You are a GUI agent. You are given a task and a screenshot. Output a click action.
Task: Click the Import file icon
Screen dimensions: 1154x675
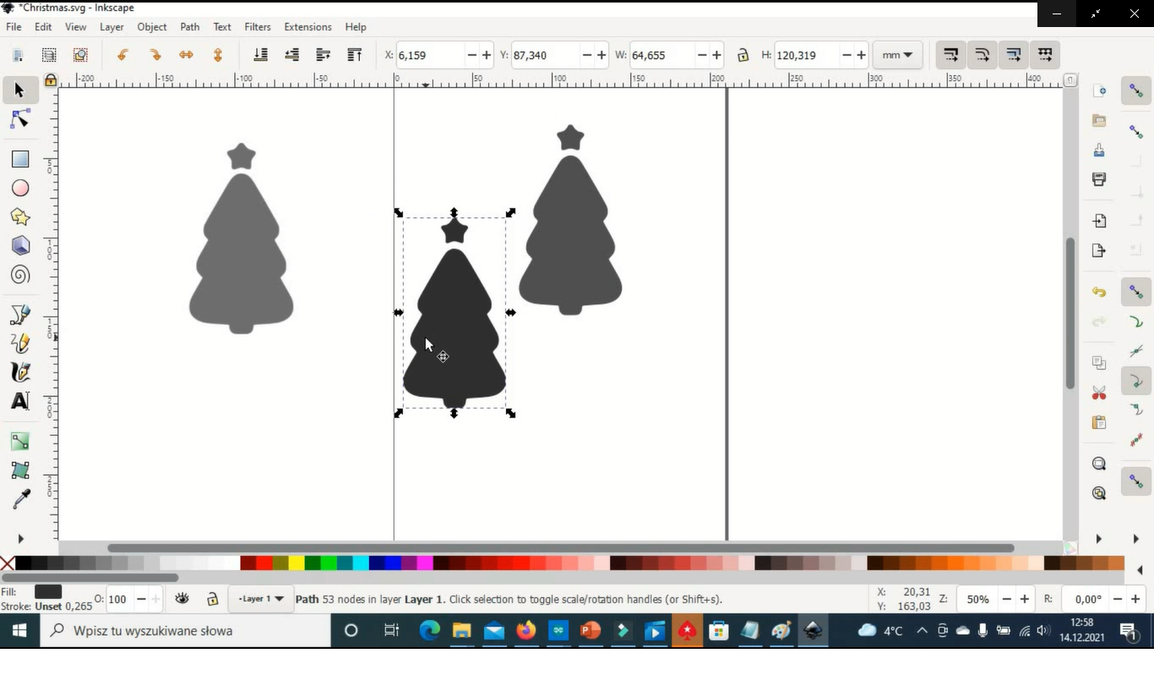point(1098,221)
